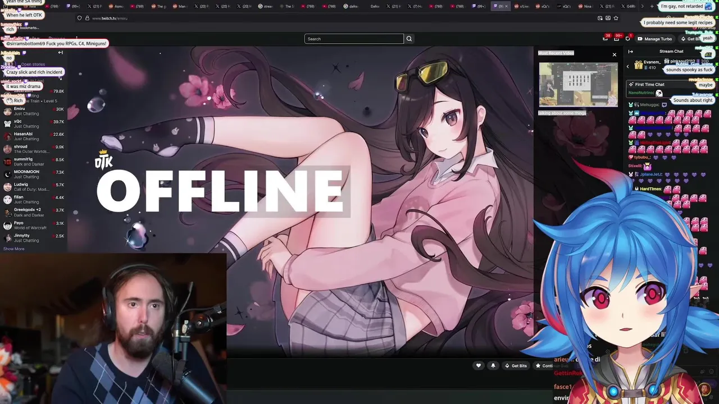Click the address bar lock icon

pos(87,18)
